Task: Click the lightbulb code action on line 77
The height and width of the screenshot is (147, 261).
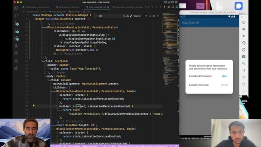Action: pyautogui.click(x=33, y=106)
